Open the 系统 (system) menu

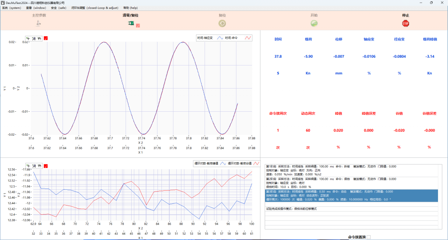pos(11,8)
